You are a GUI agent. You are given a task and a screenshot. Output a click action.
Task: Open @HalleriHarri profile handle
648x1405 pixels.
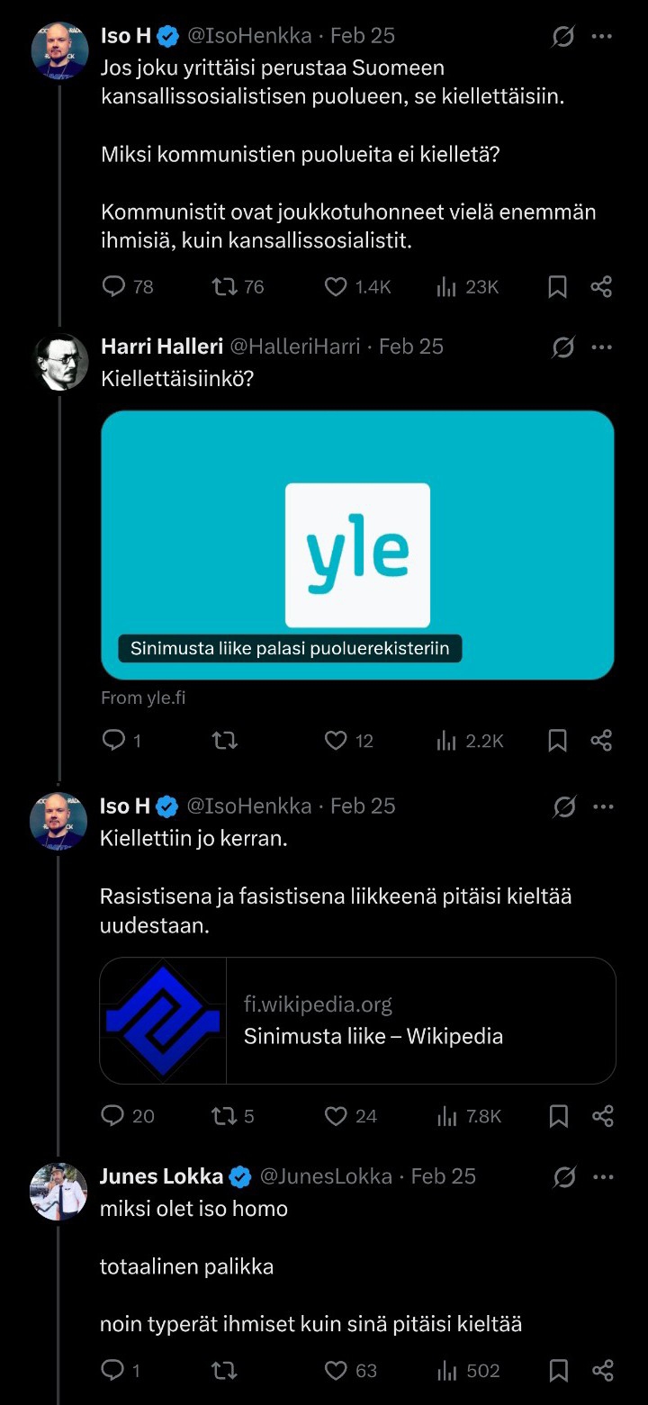295,347
